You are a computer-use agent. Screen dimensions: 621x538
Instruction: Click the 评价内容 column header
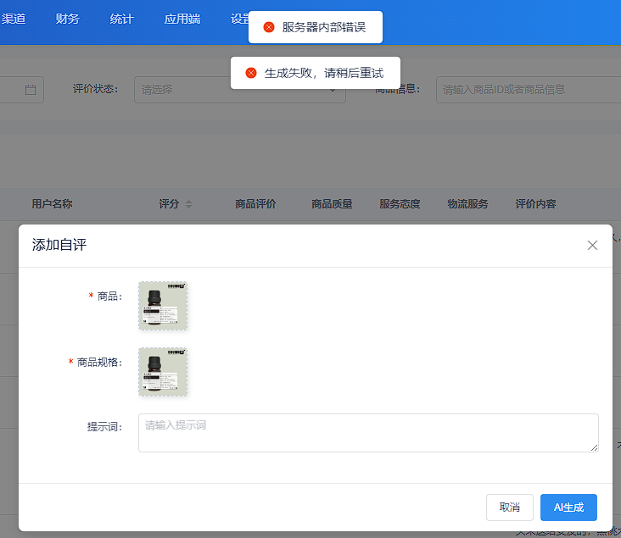coord(535,204)
